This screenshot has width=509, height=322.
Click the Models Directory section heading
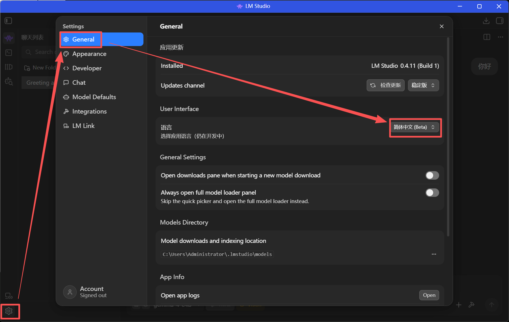184,223
